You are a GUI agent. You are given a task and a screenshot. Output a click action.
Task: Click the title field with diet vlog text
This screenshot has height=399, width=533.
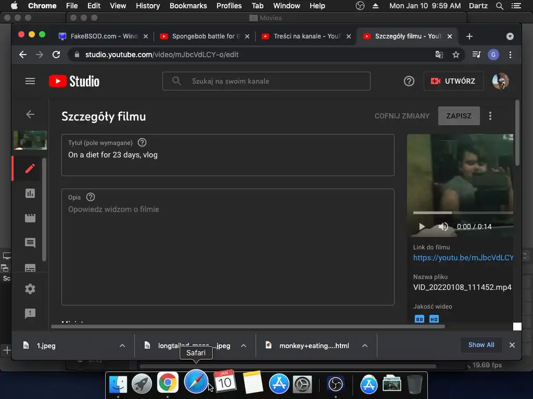[x=228, y=155]
